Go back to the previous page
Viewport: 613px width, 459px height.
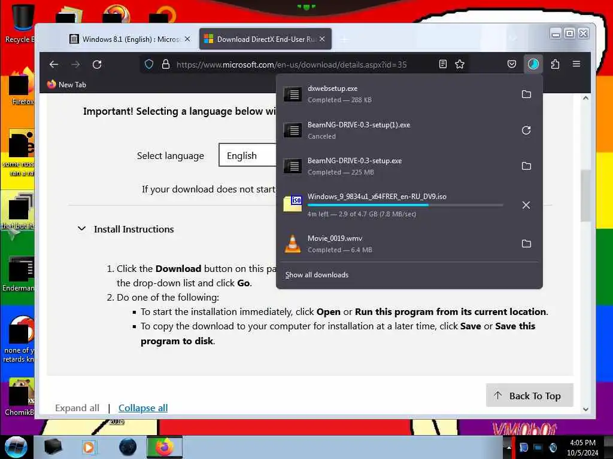pyautogui.click(x=54, y=65)
